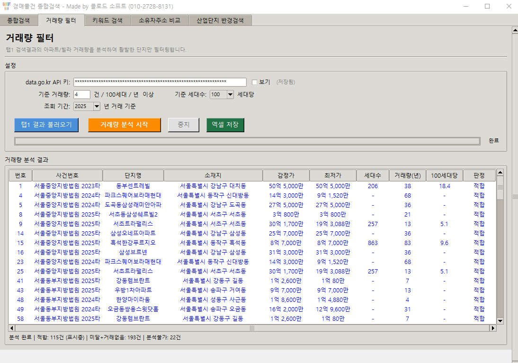Click the 기준 거래량 input field

(82, 94)
